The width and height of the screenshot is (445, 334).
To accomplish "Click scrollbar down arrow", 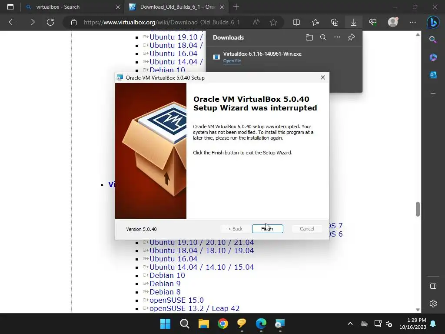I will click(418, 310).
